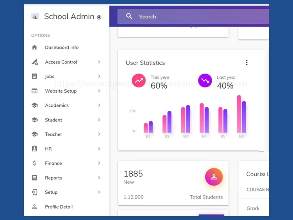Click the purple 'Last year' trend icon
Screen dimensions: 293x220
point(205,80)
